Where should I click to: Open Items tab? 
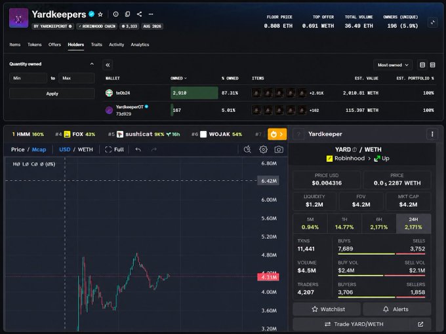tap(15, 45)
